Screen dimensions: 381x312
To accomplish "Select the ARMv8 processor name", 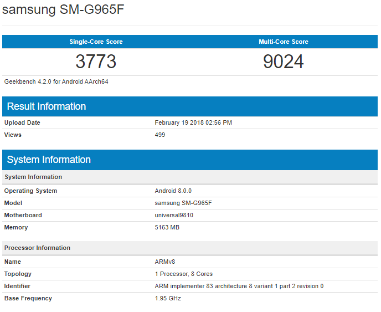I will pyautogui.click(x=165, y=262).
